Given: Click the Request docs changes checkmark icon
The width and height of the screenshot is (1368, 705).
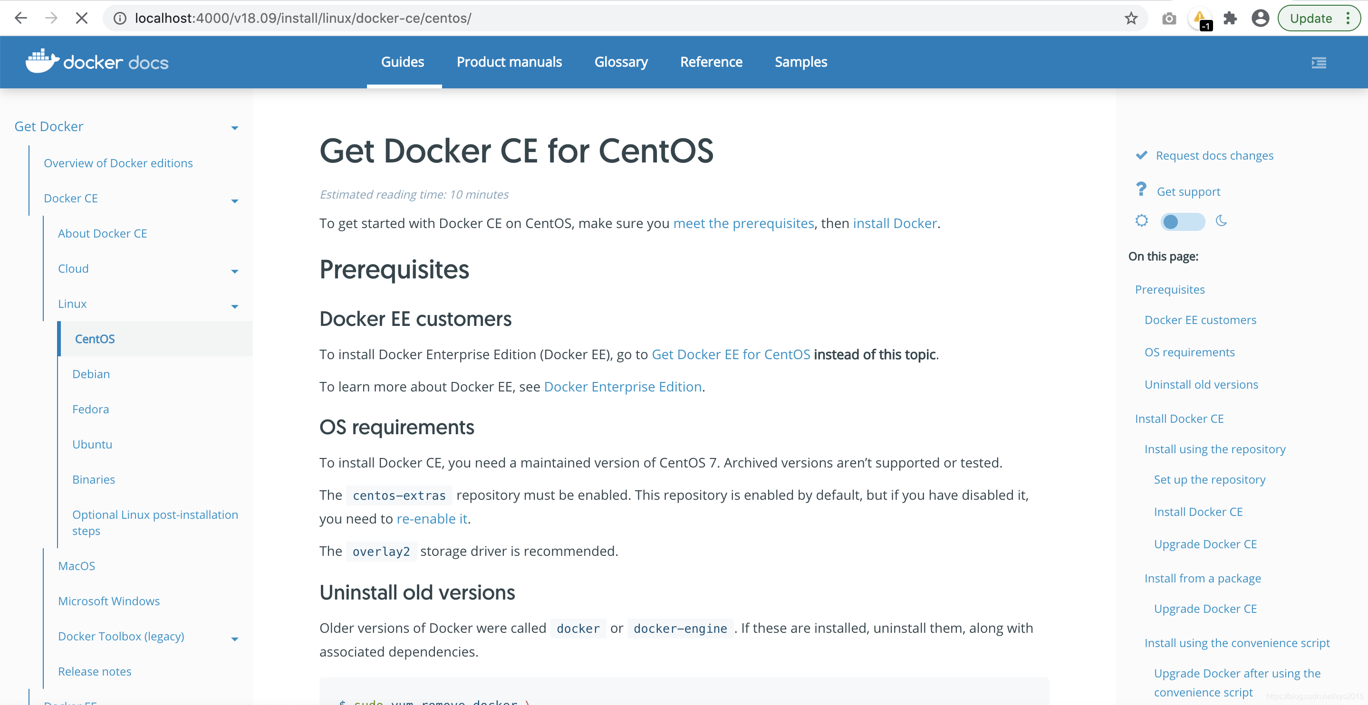Looking at the screenshot, I should (1141, 155).
